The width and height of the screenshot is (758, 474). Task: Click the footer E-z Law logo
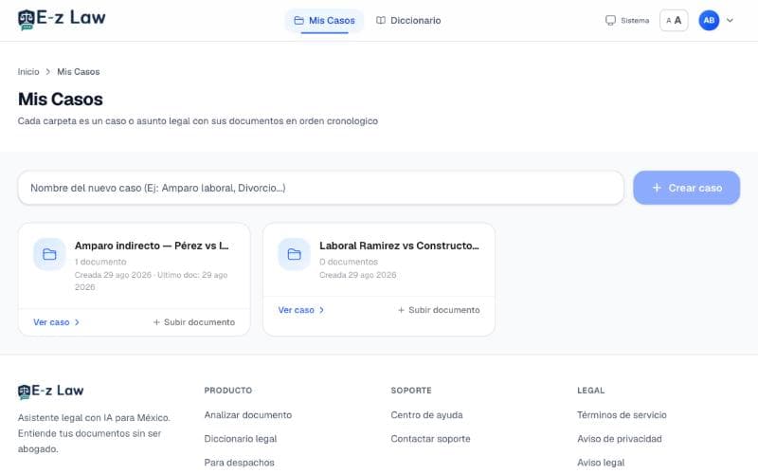pos(51,391)
